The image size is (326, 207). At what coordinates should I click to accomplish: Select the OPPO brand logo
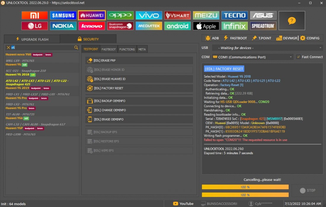pyautogui.click(x=120, y=15)
